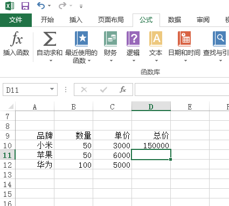This screenshot has height=206, width=229.
Task: Open the 逻辑 functions icon
Action: 133,39
